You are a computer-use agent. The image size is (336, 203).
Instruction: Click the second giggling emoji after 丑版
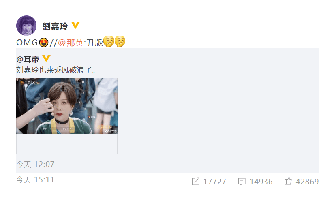click(120, 41)
